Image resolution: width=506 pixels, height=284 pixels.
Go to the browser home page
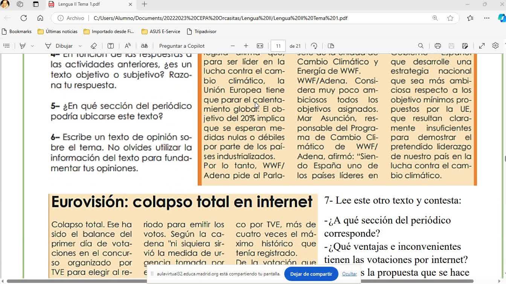[x=40, y=18]
